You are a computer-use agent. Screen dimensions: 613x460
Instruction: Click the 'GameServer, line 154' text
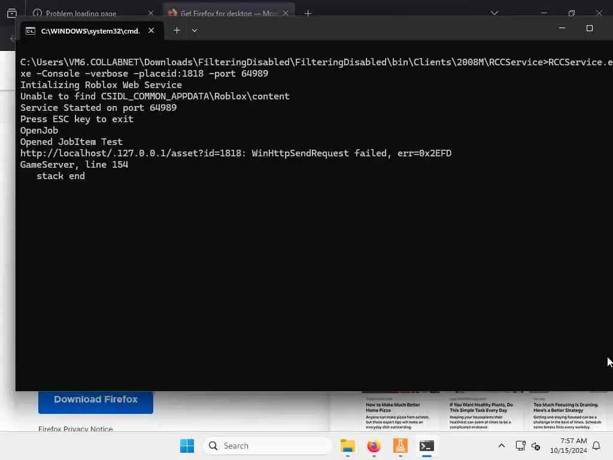pos(74,164)
